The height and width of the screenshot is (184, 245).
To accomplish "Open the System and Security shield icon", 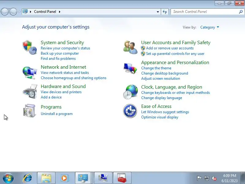I will (30, 48).
